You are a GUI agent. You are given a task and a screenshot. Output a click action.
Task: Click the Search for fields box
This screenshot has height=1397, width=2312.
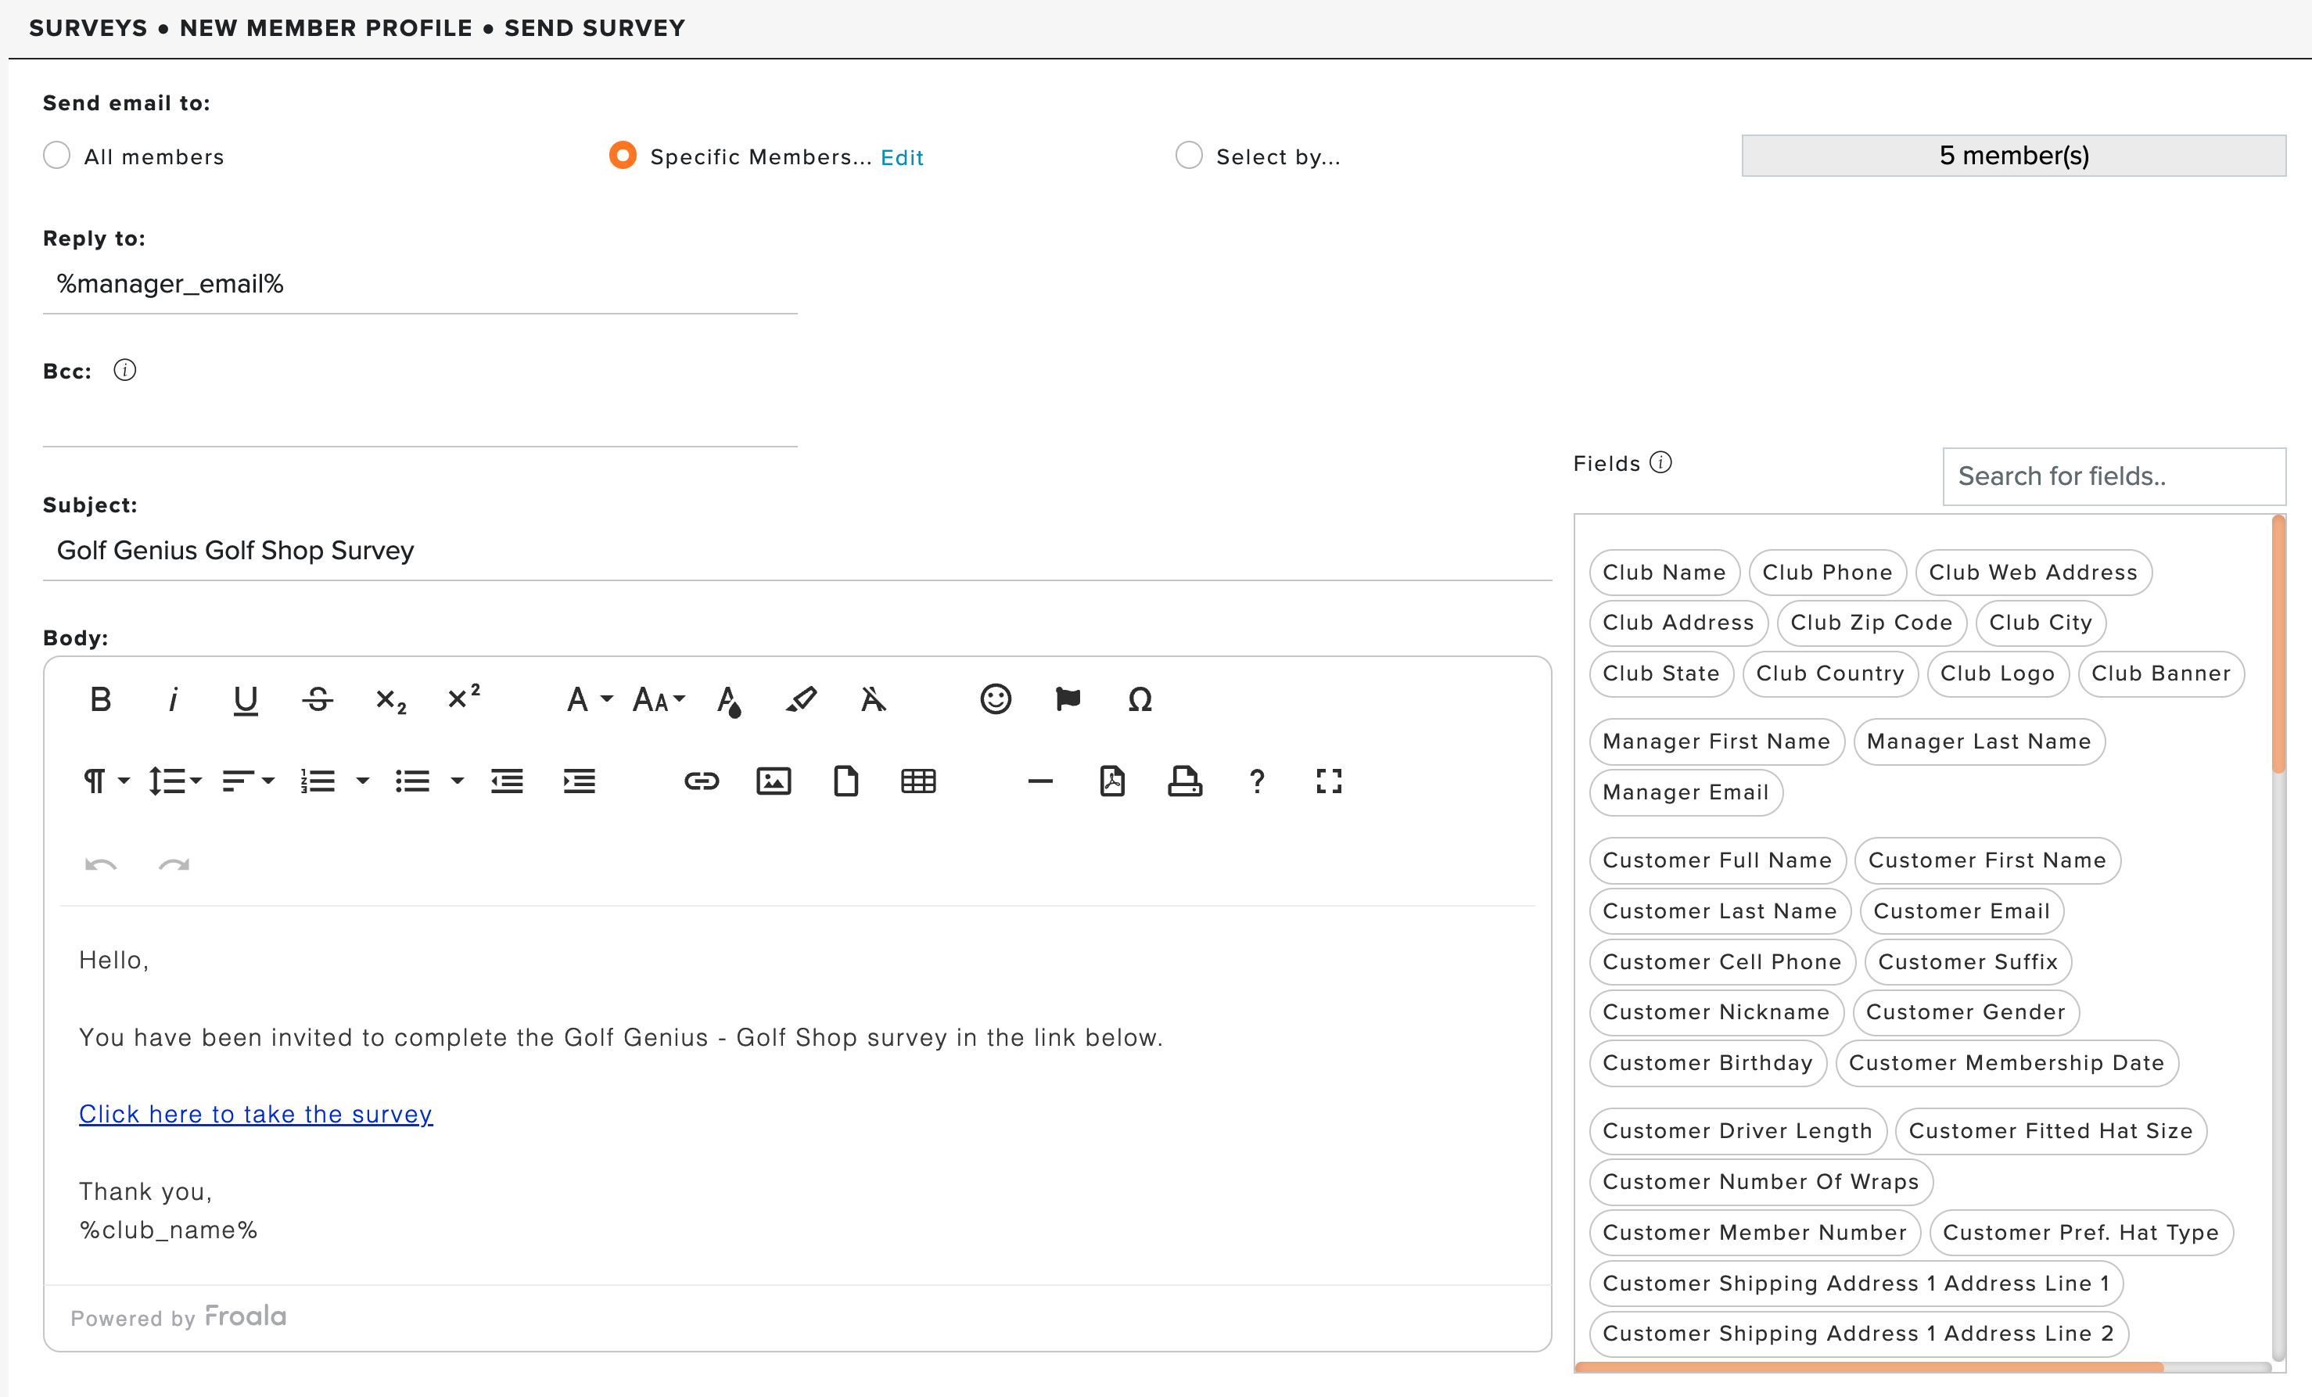tap(2113, 476)
